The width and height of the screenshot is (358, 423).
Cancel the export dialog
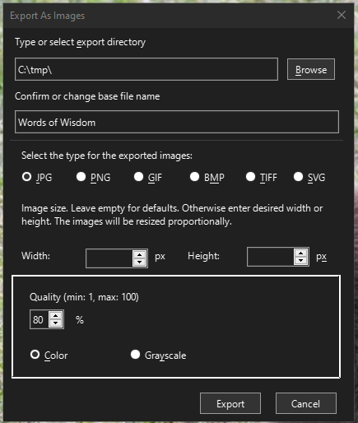click(x=306, y=403)
